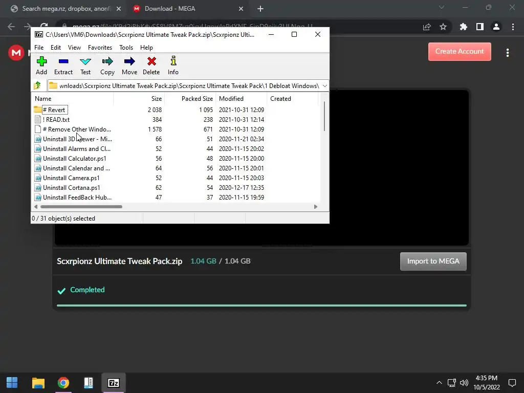Open MEGA page three-dot options menu
Screen dimensions: 524x393
click(x=507, y=53)
